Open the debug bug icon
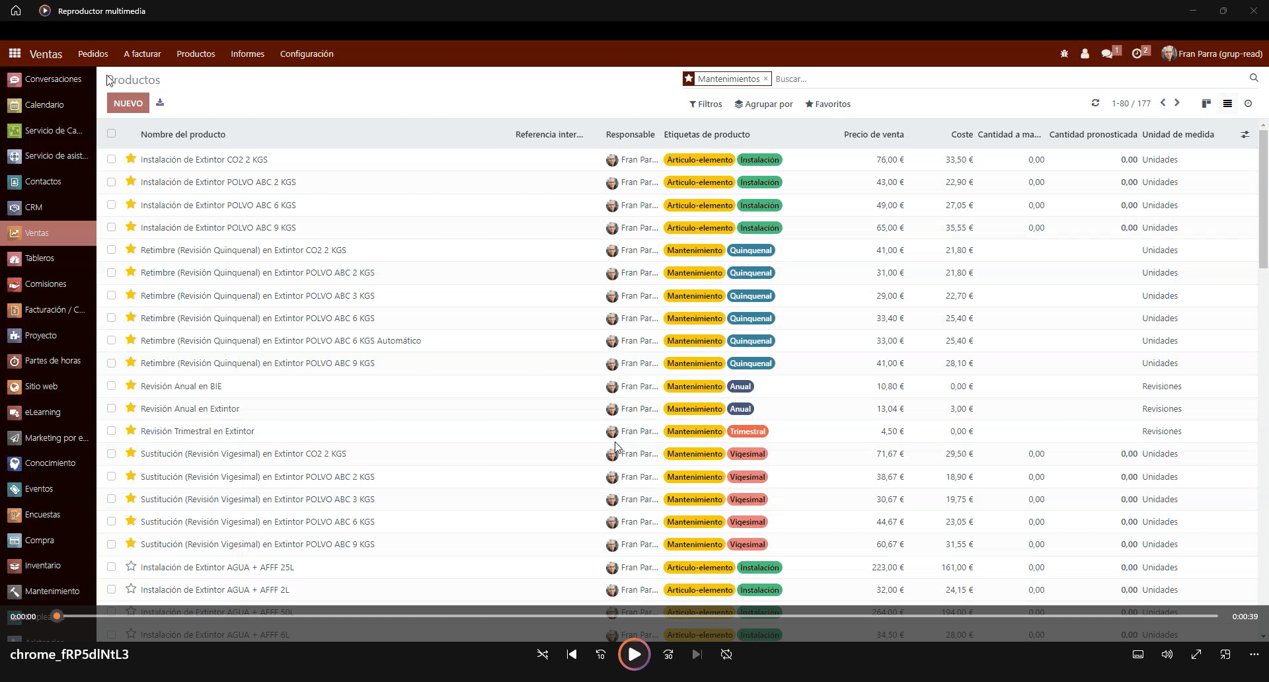 [1064, 54]
